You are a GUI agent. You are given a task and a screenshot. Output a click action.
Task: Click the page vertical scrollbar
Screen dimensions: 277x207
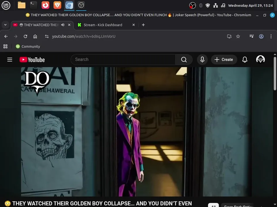[275, 73]
